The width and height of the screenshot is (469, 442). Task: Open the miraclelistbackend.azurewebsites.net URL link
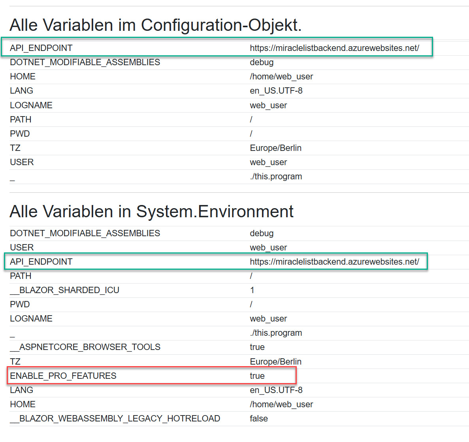[x=334, y=48]
